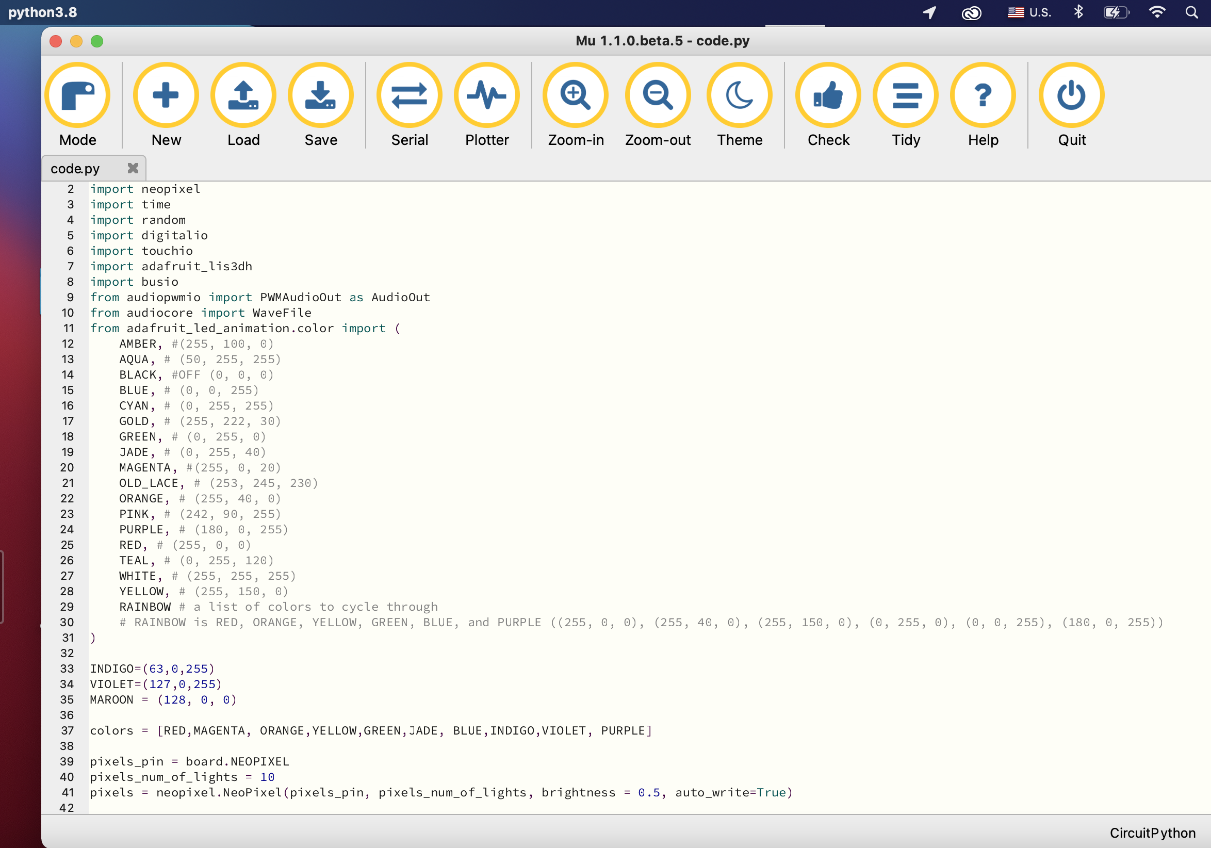Open the Mode selector in the toolbar
This screenshot has height=848, width=1211.
[x=77, y=105]
